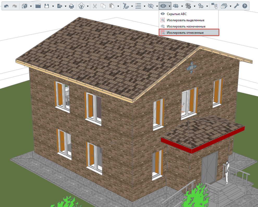Image resolution: width=258 pixels, height=207 pixels.
Task: Expand dropdown arrow next to cost gears icon
Action: pyautogui.click(x=194, y=7)
